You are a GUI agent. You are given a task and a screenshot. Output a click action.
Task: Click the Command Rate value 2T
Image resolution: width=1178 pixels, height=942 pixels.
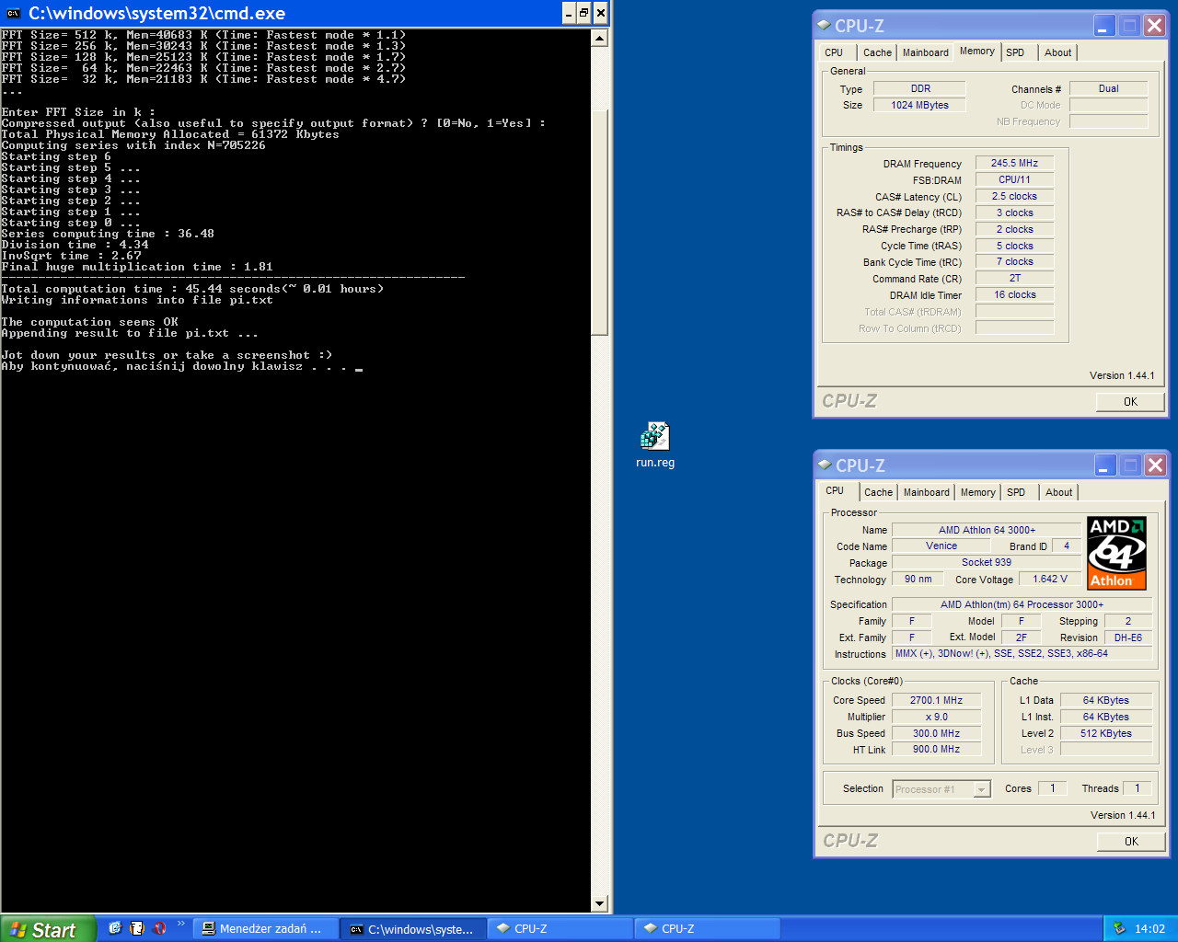(x=1014, y=278)
